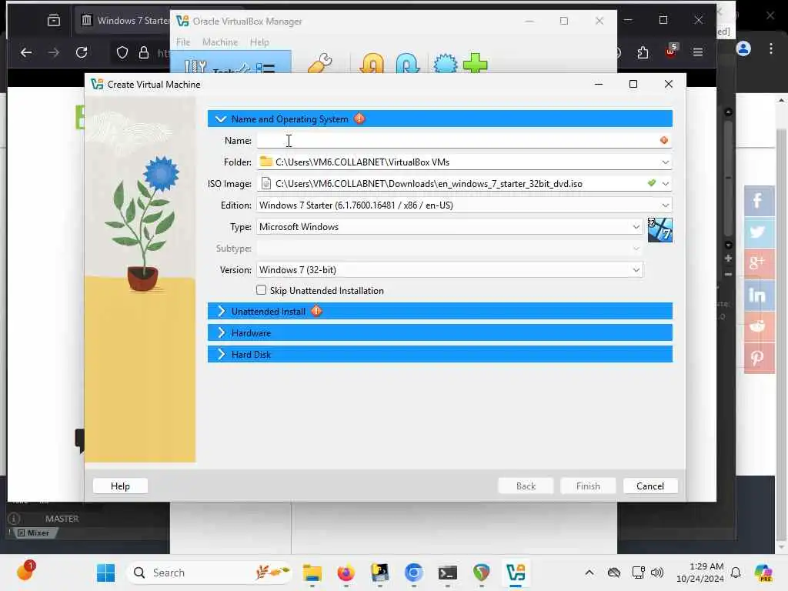Expand the Hard Disk section
Screen dimensions: 788x591
coord(221,355)
